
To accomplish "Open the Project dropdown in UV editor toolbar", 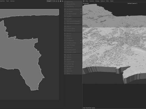I will click(51, 1).
